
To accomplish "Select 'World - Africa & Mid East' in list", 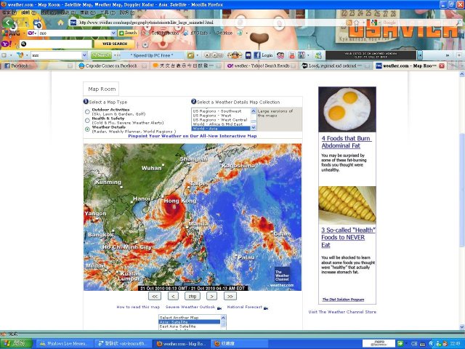I will pos(221,124).
